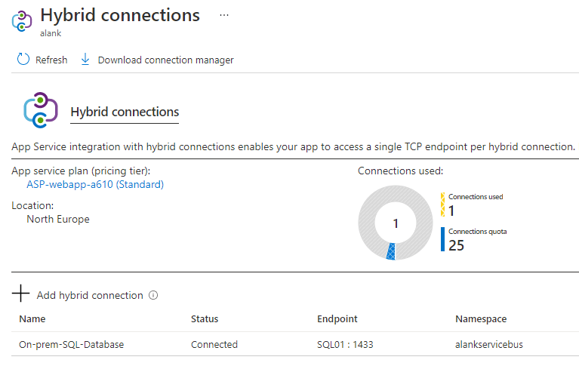Sort by the Name column header
The image size is (579, 366).
click(x=32, y=319)
